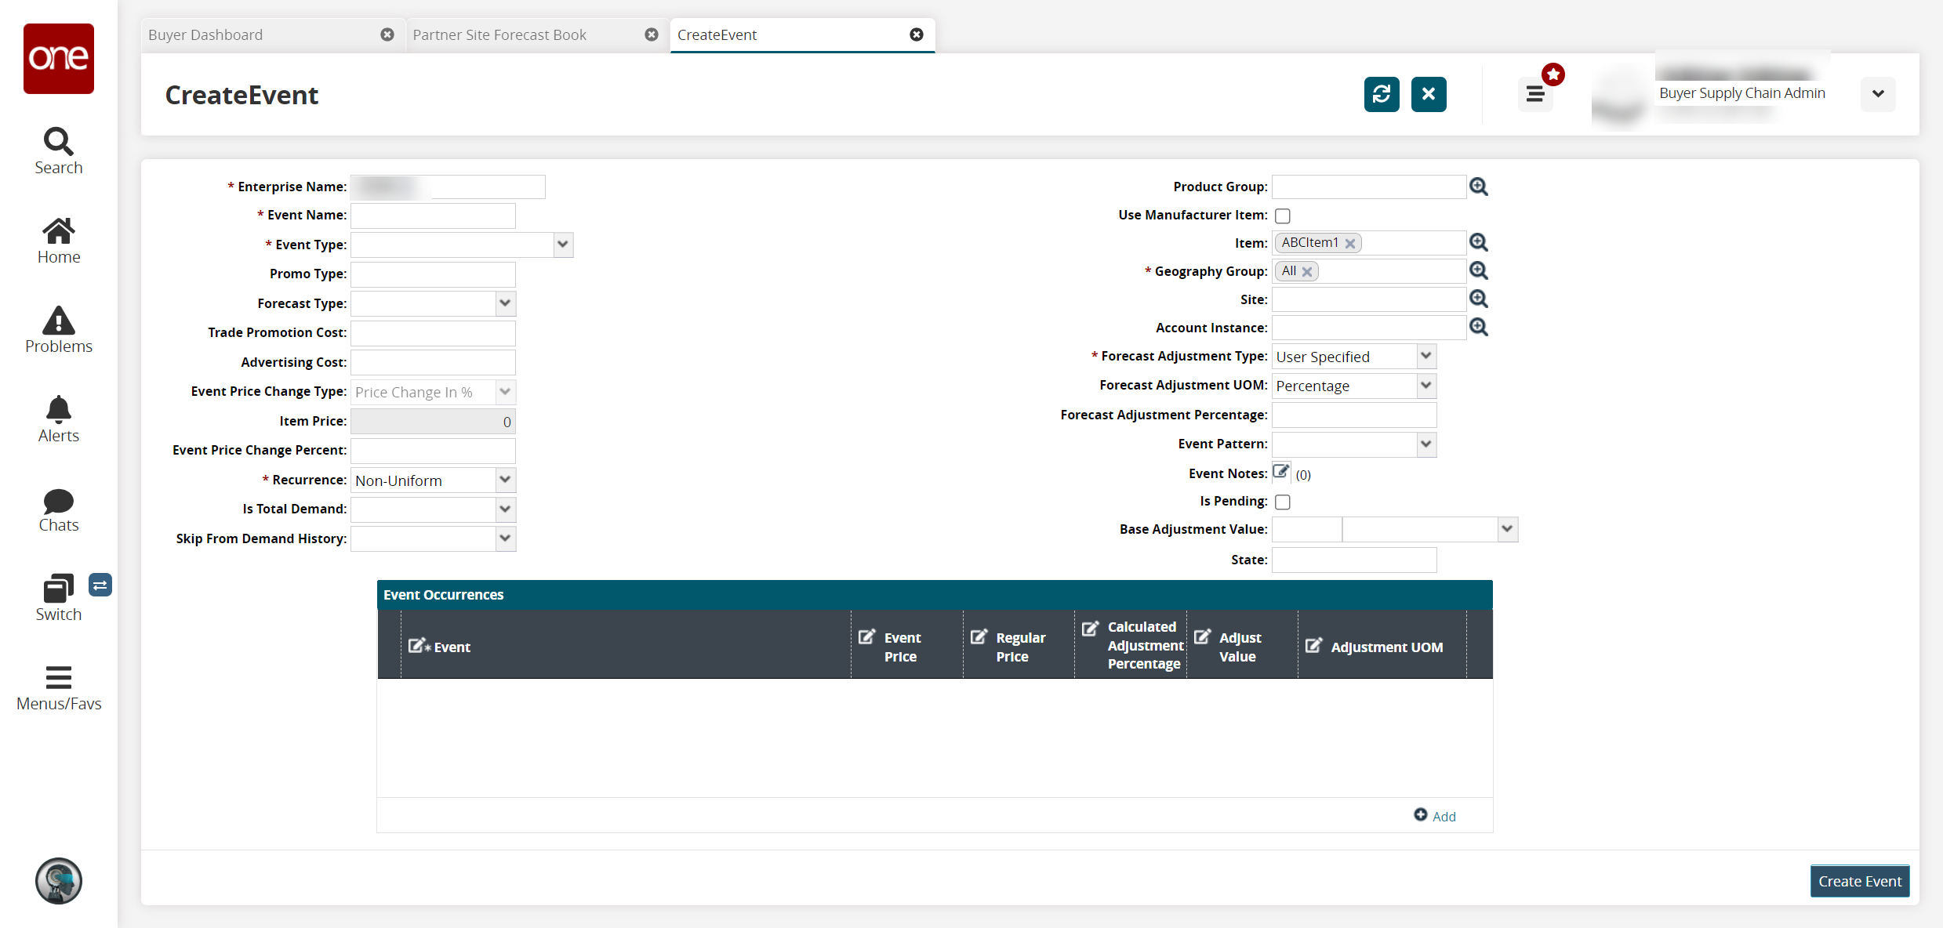This screenshot has height=928, width=1943.
Task: Tick the Is Pending checkbox
Action: tap(1283, 502)
